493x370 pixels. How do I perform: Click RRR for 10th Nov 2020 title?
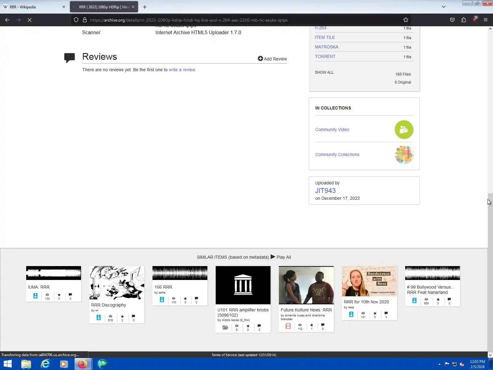click(366, 302)
